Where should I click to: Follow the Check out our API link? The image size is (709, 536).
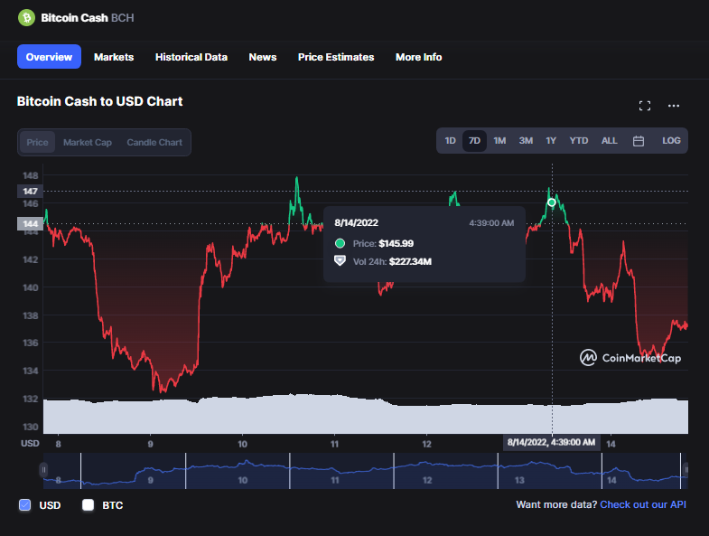[643, 504]
